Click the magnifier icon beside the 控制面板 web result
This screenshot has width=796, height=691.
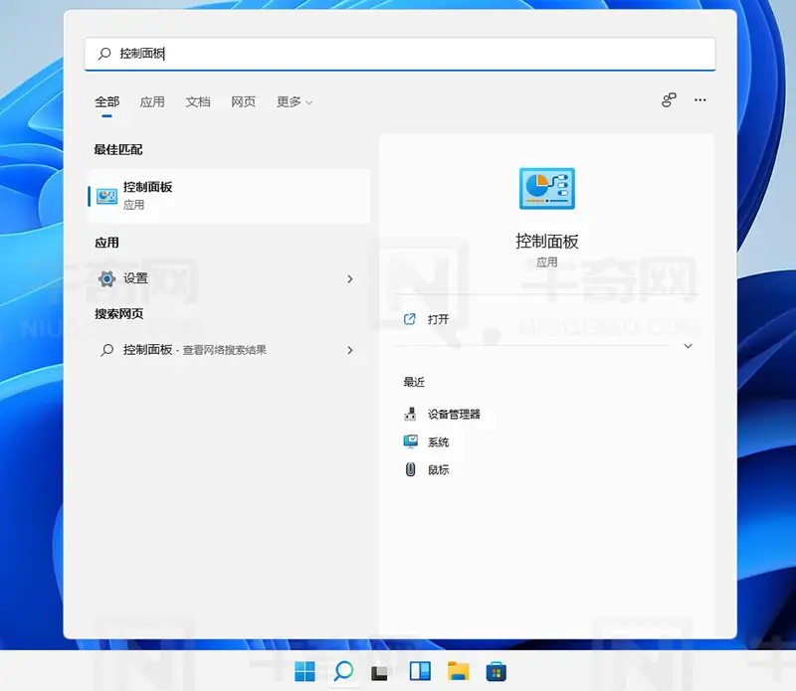click(x=107, y=350)
